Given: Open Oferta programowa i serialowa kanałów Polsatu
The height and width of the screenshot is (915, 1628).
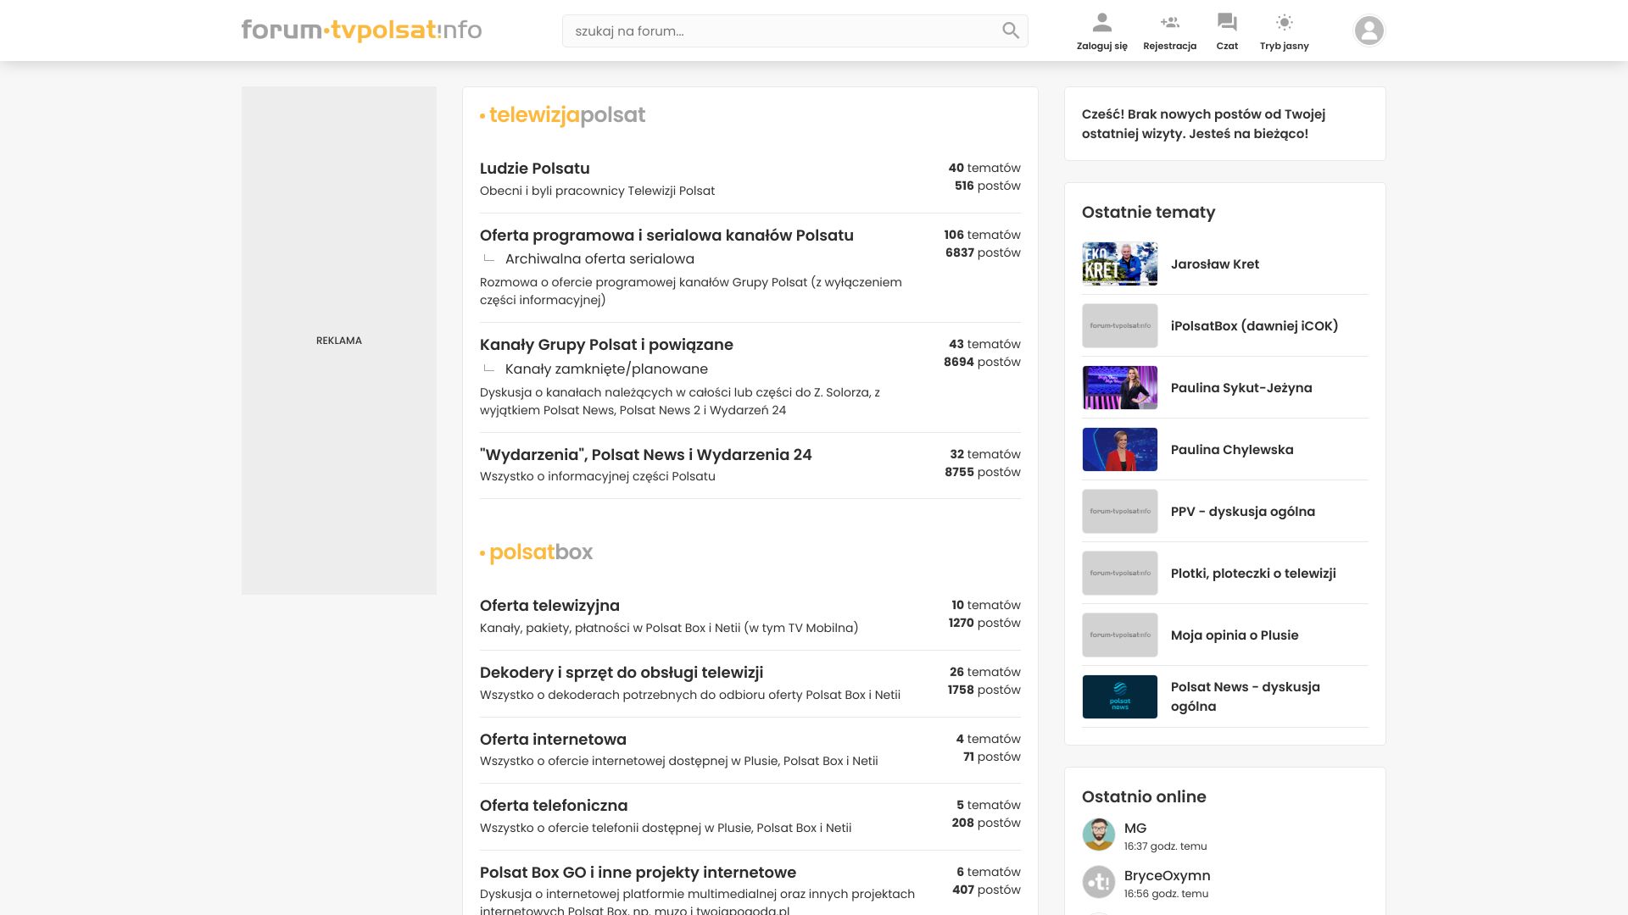Looking at the screenshot, I should click(x=666, y=236).
